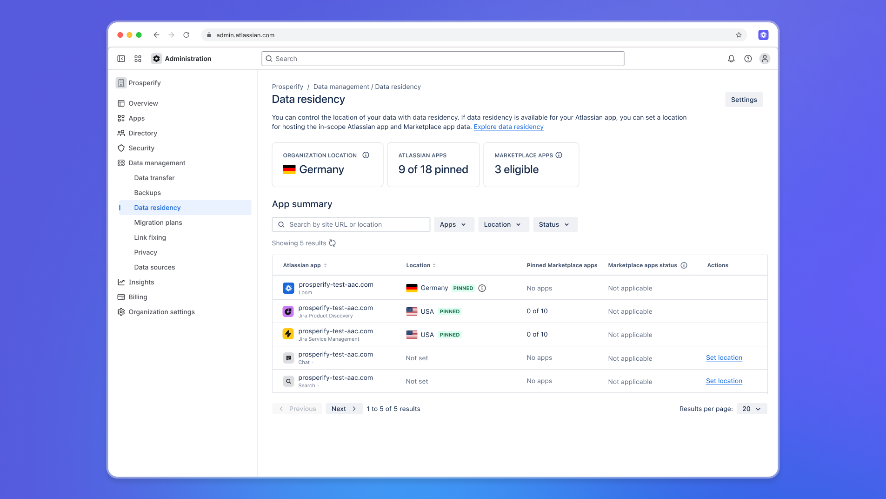Viewport: 886px width, 499px height.
Task: Change results per page dropdown
Action: [x=752, y=409]
